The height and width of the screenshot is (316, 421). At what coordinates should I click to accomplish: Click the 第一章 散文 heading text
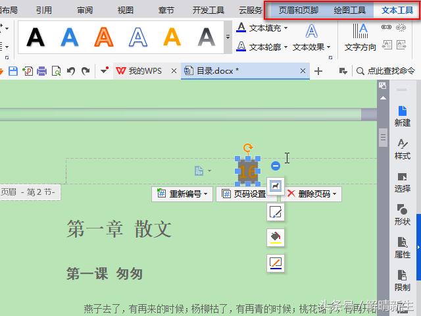tap(119, 229)
